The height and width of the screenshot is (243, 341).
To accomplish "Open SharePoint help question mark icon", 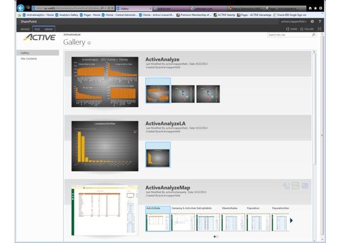I will [320, 21].
